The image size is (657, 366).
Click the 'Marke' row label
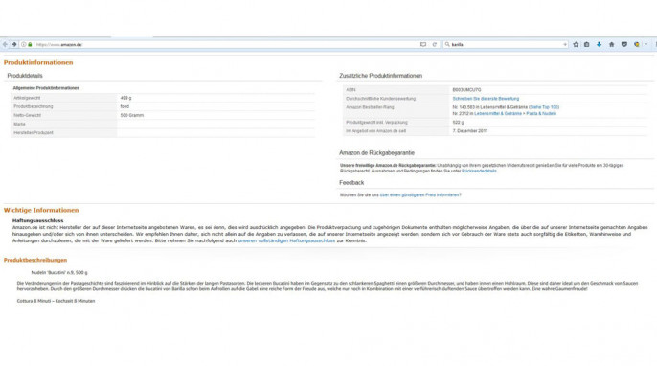19,125
